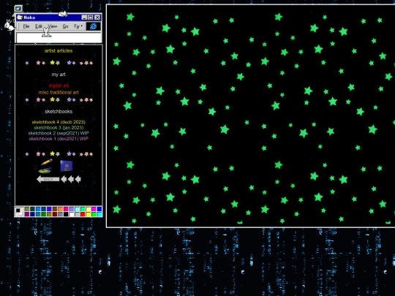The width and height of the screenshot is (395, 296).
Task: Pick the khaki olive swatch in top row
Action: tap(27, 209)
